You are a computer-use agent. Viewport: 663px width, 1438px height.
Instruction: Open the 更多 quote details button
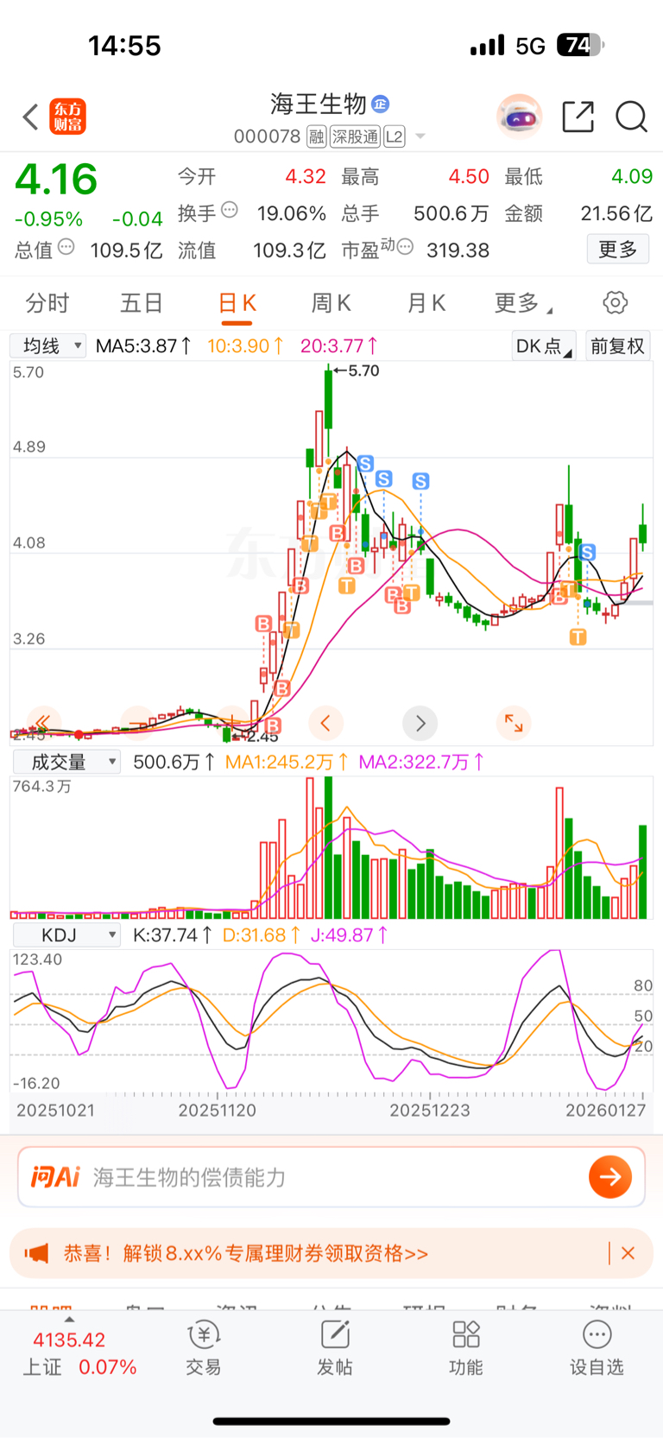618,250
